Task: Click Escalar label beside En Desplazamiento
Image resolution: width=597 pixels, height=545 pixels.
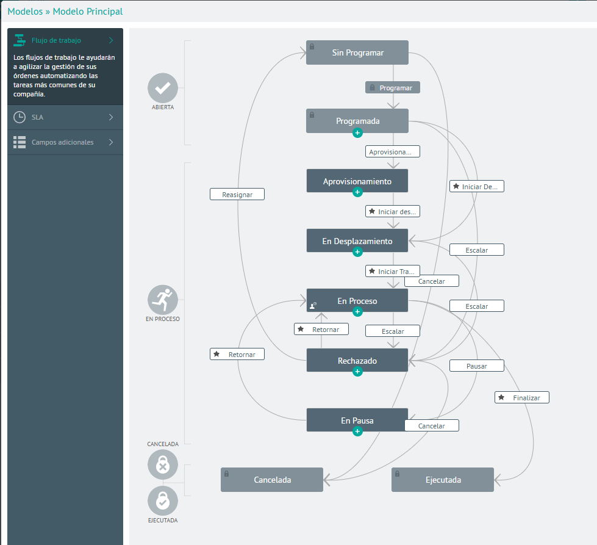Action: 477,250
